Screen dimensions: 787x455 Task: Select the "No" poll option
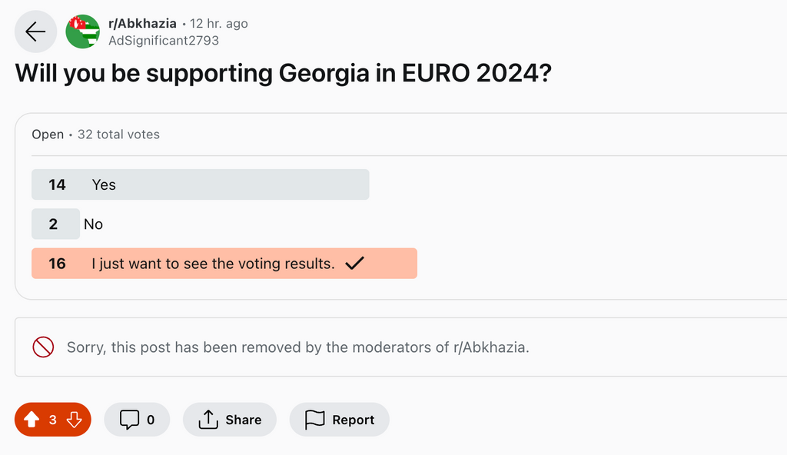pos(93,224)
